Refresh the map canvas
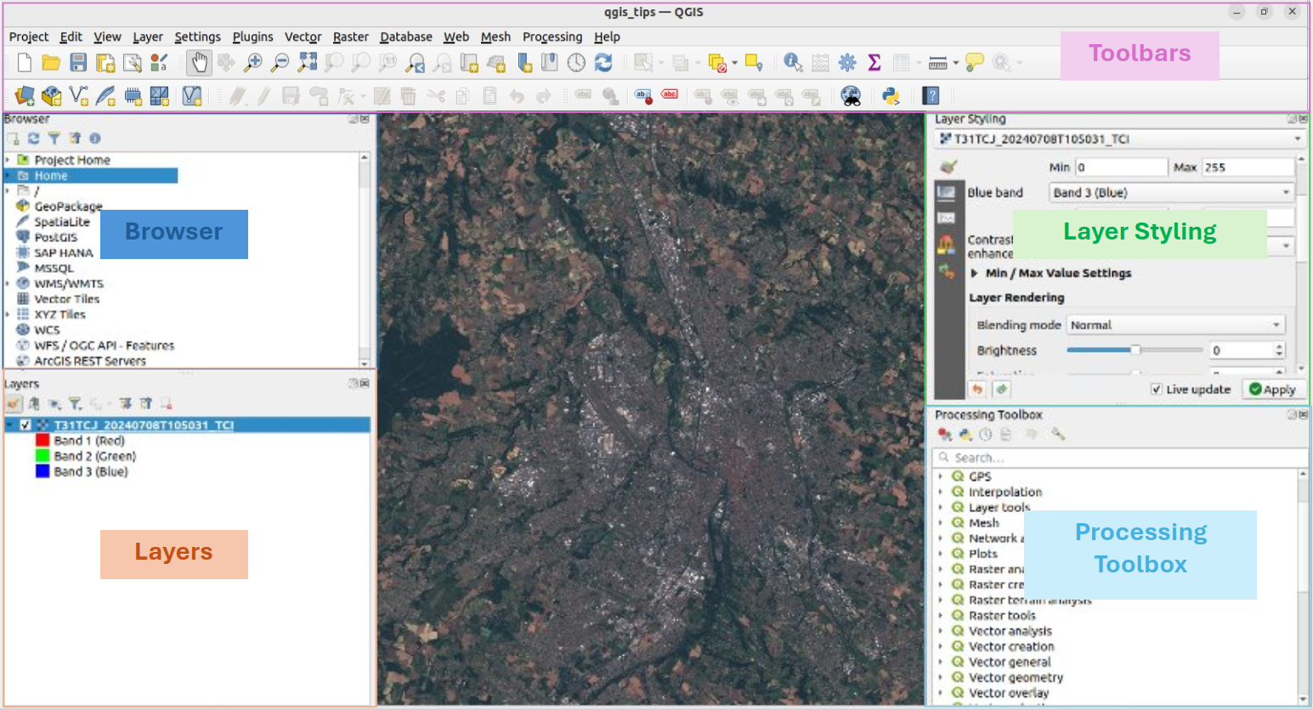The image size is (1313, 710). coord(603,62)
